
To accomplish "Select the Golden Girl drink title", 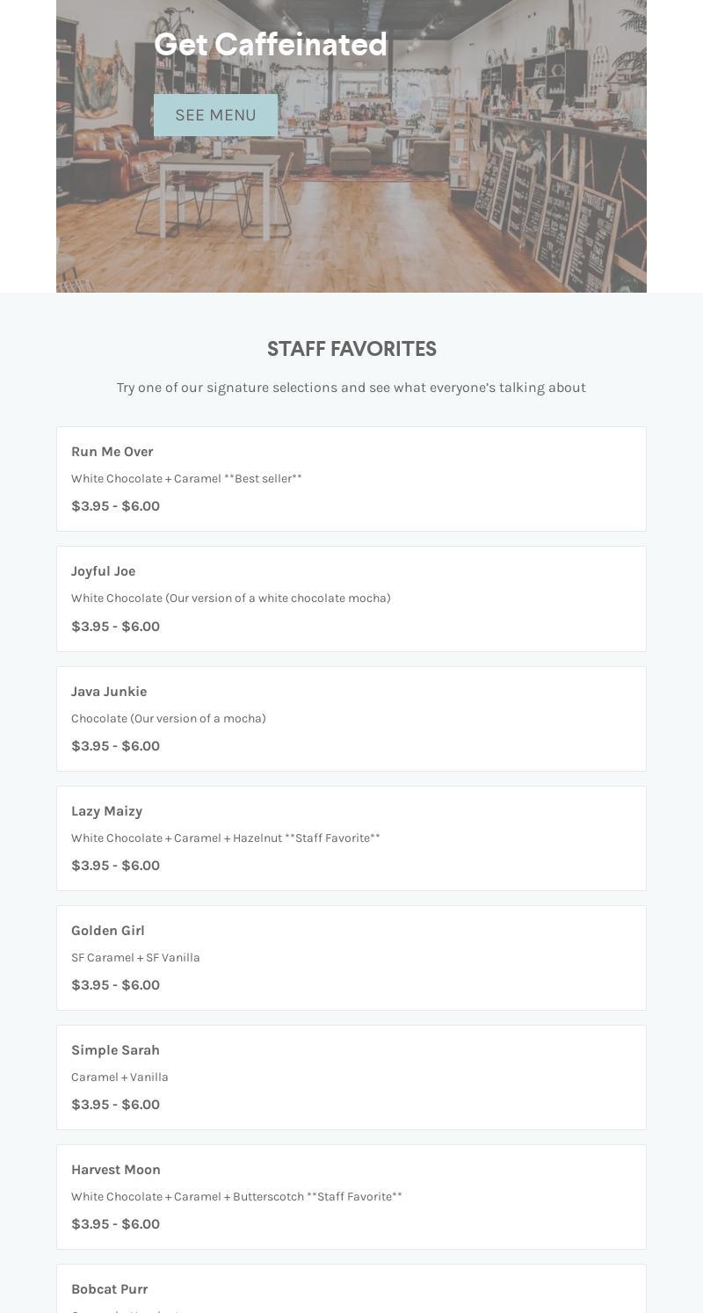I will point(108,931).
